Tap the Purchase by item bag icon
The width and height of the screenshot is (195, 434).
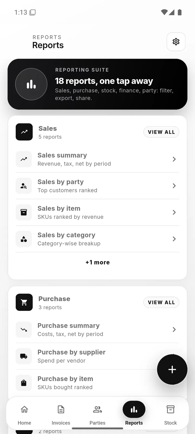pyautogui.click(x=24, y=383)
